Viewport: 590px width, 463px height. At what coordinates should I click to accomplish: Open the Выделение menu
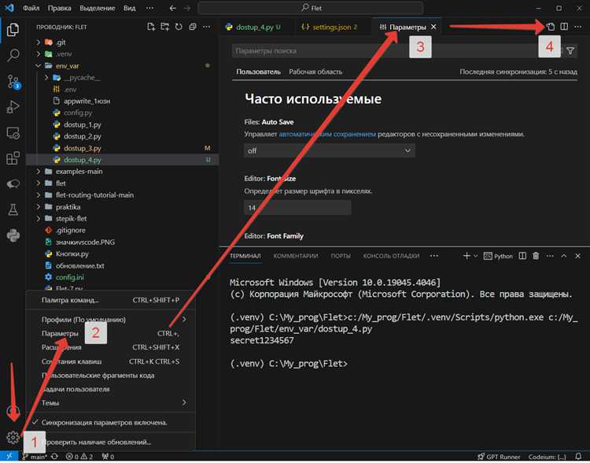98,8
